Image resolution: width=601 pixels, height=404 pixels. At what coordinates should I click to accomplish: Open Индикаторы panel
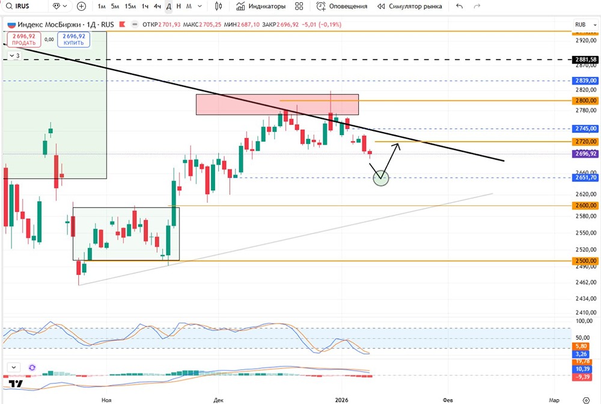(x=261, y=6)
